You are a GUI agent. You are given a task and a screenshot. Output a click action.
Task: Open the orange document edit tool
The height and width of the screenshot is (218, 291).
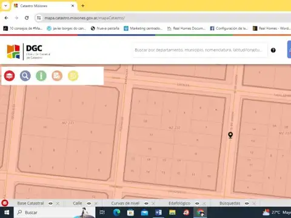click(x=57, y=76)
